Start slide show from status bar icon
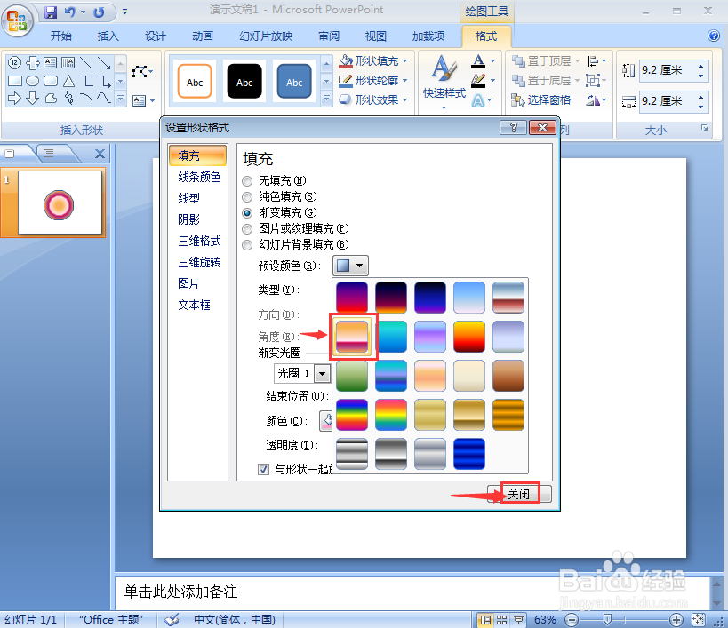Viewport: 728px width, 628px height. (518, 620)
